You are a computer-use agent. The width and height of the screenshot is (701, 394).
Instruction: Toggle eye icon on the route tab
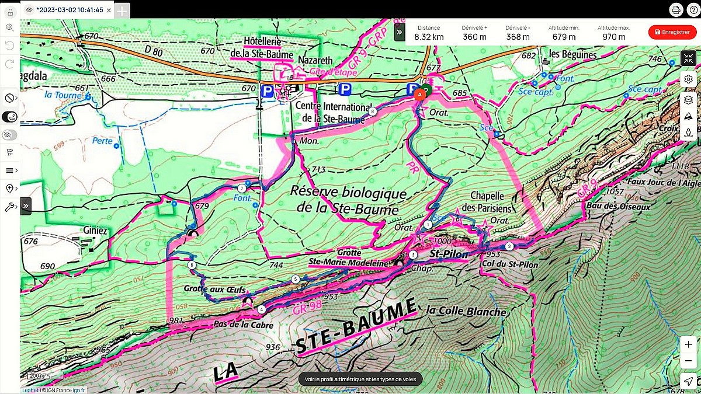tap(30, 10)
